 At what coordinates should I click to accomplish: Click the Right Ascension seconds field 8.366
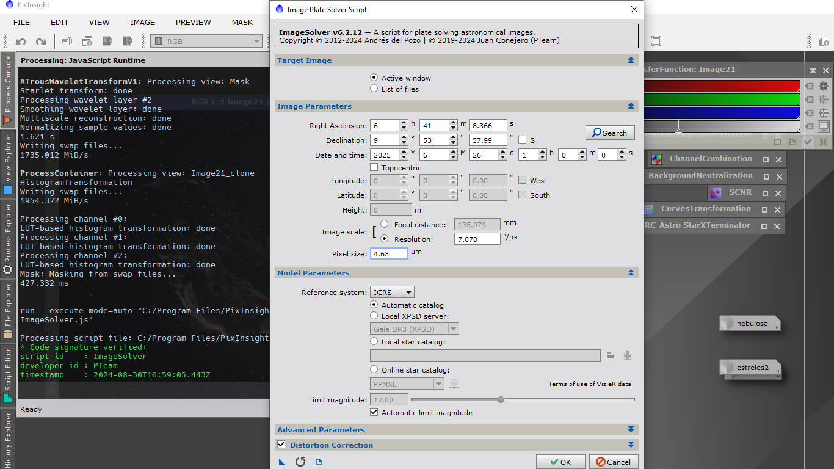(x=488, y=125)
